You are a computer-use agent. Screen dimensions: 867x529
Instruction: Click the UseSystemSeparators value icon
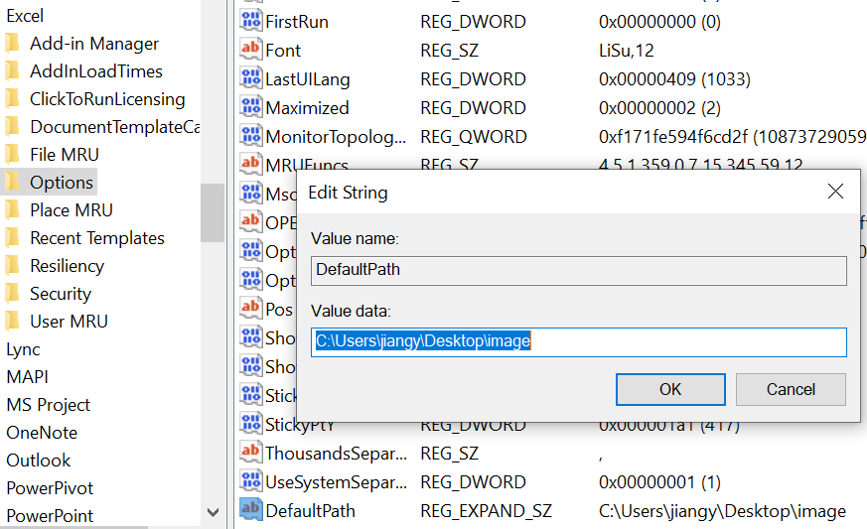coord(250,481)
